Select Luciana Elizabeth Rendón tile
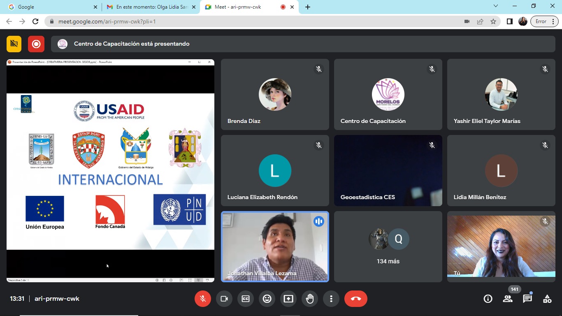The width and height of the screenshot is (562, 316). tap(275, 170)
